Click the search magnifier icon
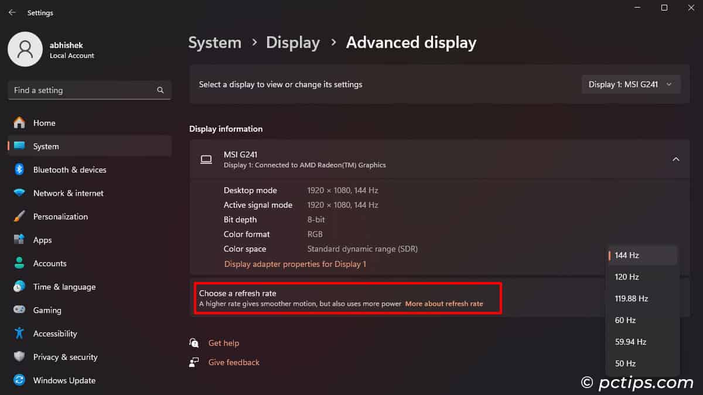703x395 pixels. [161, 90]
